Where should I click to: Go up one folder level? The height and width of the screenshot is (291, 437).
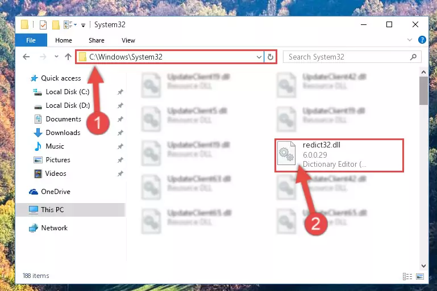coord(68,57)
